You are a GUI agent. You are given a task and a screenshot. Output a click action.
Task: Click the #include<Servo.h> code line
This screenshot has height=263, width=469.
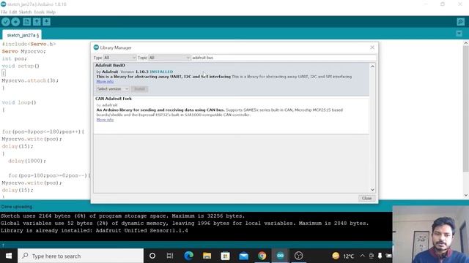point(29,44)
